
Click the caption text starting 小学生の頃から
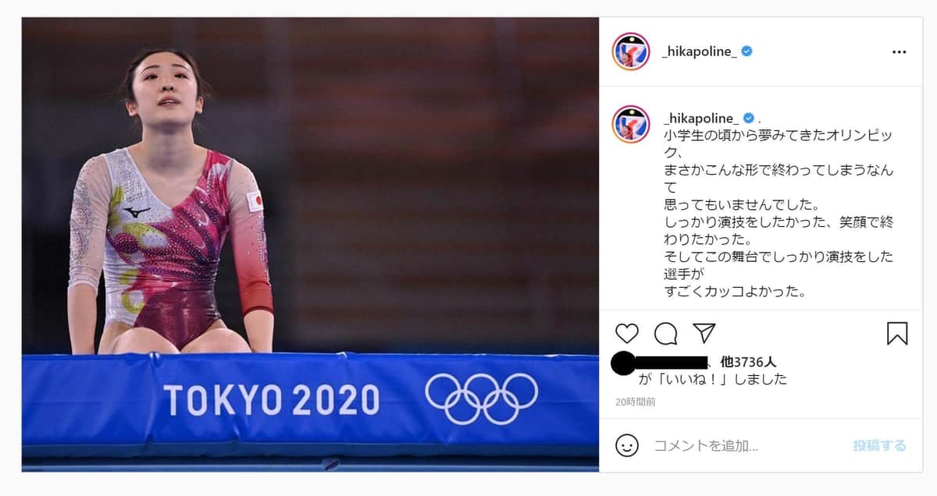[778, 214]
